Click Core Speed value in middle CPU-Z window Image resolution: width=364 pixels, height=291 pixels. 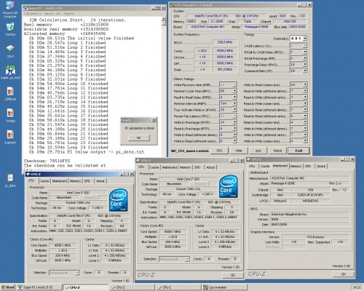coord(173,231)
